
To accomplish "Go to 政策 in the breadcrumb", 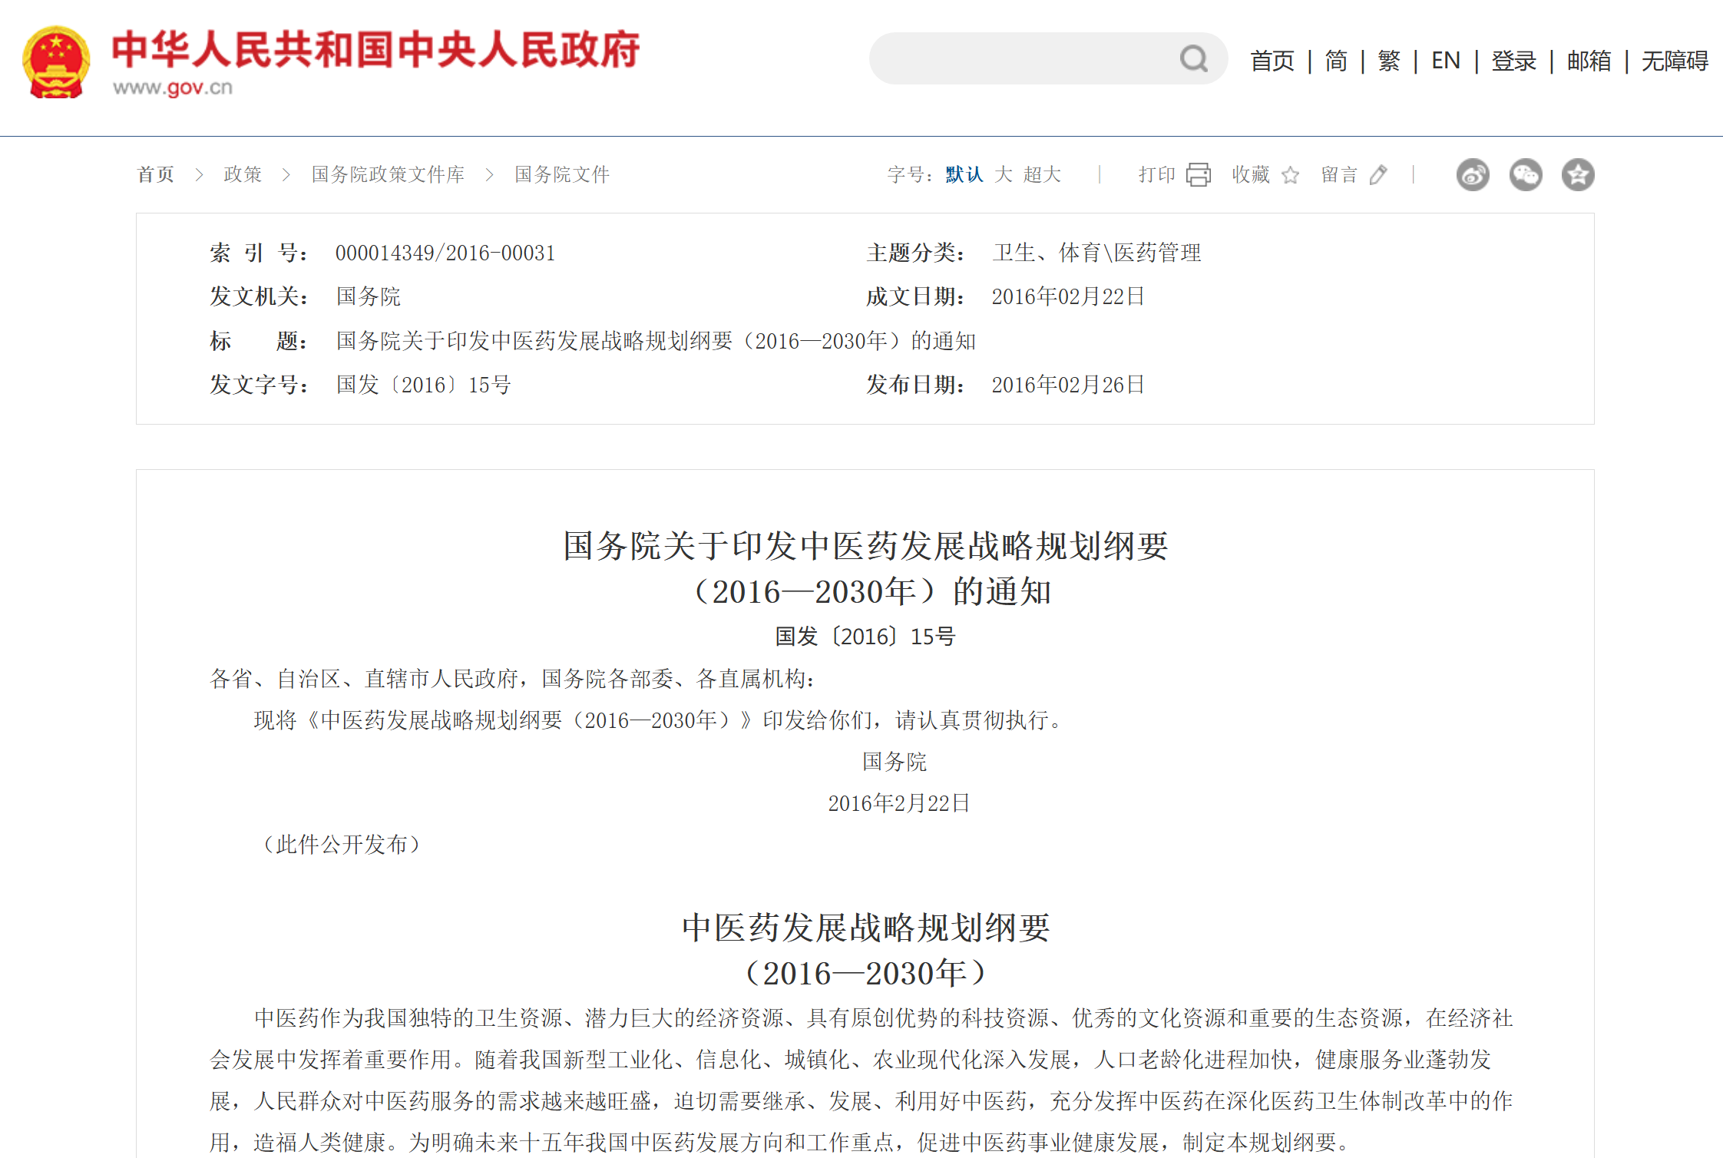I will (x=243, y=174).
